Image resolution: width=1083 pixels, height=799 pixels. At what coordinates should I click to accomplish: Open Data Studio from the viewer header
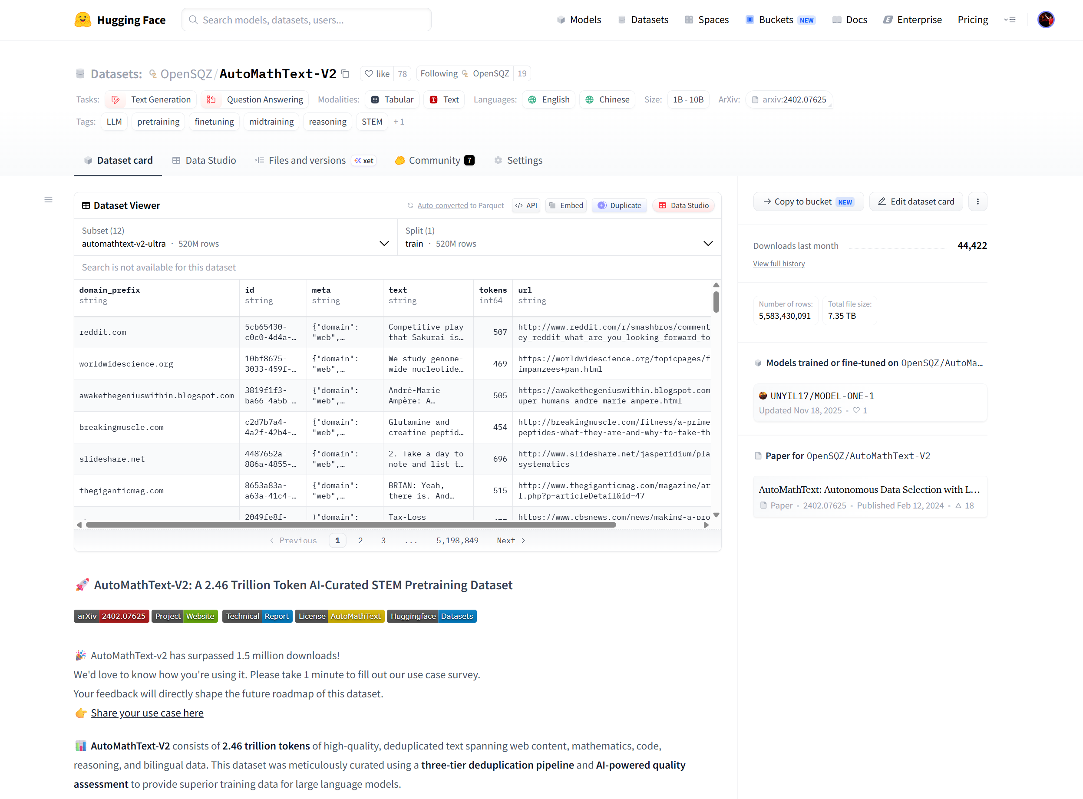[x=683, y=205]
